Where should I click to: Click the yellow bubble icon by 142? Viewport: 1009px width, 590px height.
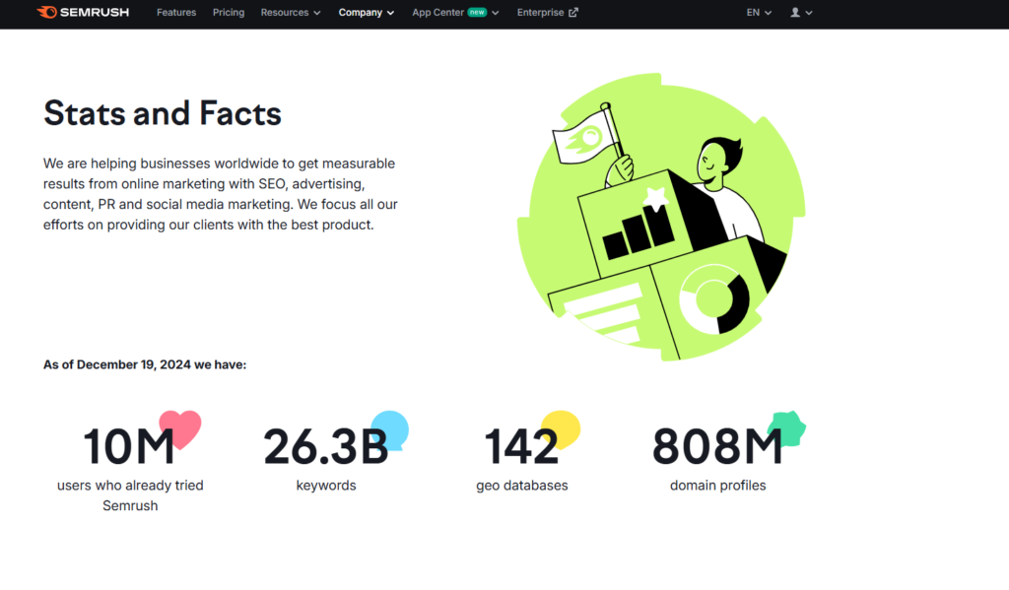click(x=561, y=429)
